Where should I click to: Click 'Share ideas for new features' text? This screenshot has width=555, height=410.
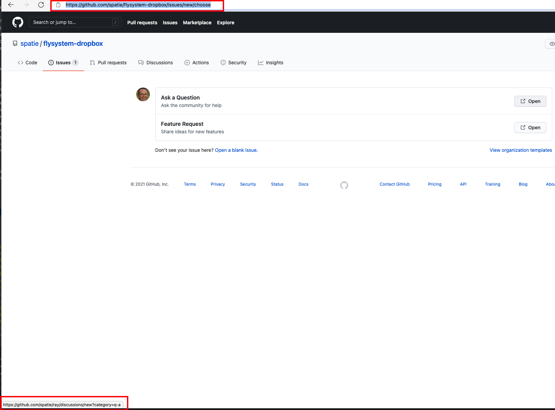coord(192,132)
